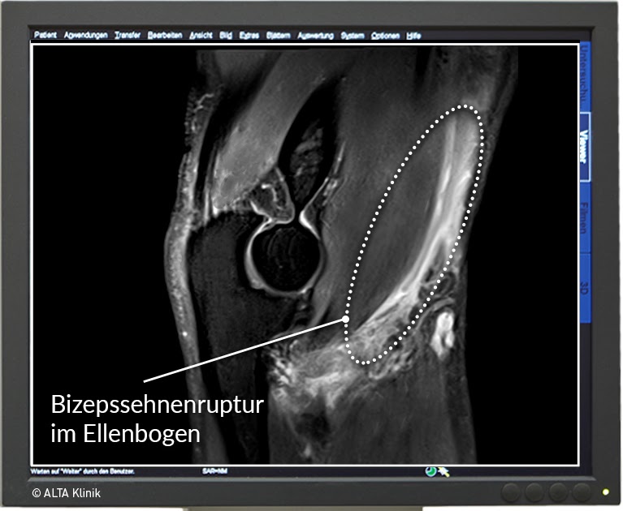Open the Hilfe menu
623x511 pixels.
click(413, 36)
